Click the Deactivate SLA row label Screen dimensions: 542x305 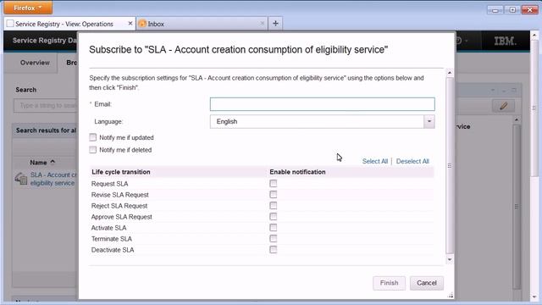[x=113, y=250]
